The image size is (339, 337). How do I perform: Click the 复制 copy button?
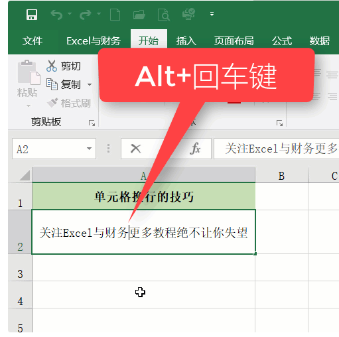point(64,84)
